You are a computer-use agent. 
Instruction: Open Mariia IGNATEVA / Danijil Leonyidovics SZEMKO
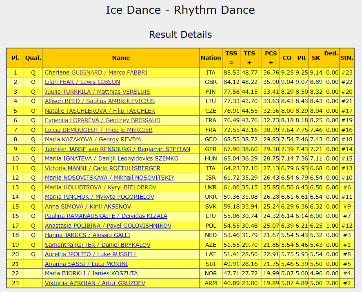pyautogui.click(x=111, y=158)
